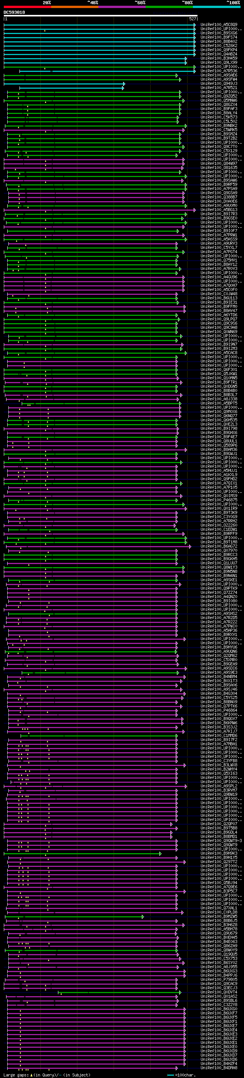Select hit label UniRef100_B3H459
Image resolution: width=244 pixels, height=1078 pixels.
219,58
